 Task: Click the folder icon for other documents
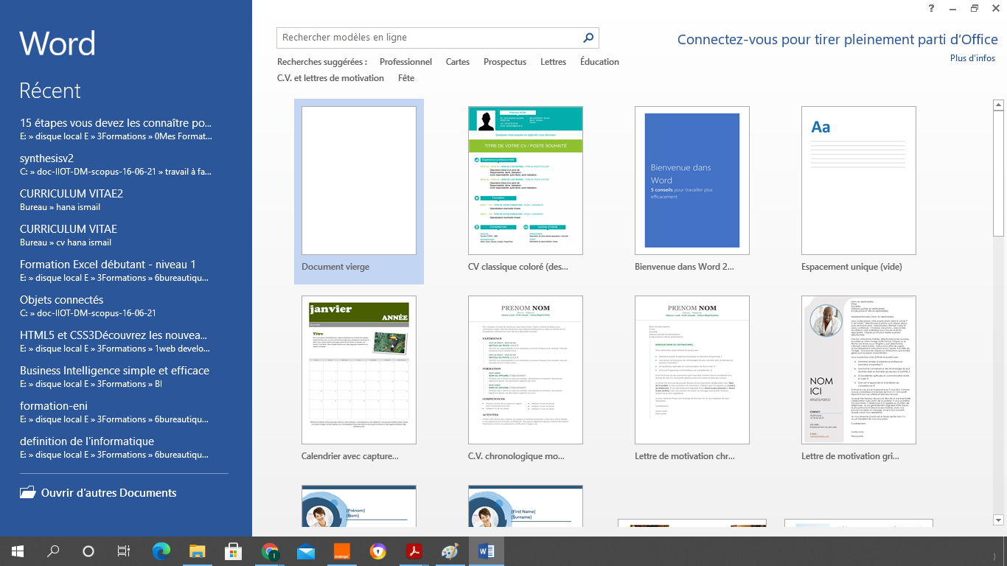27,492
